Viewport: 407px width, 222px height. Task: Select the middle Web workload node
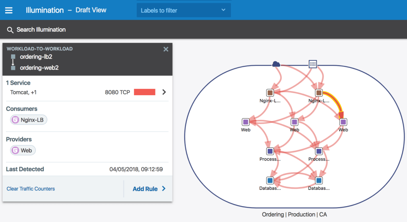[294, 122]
